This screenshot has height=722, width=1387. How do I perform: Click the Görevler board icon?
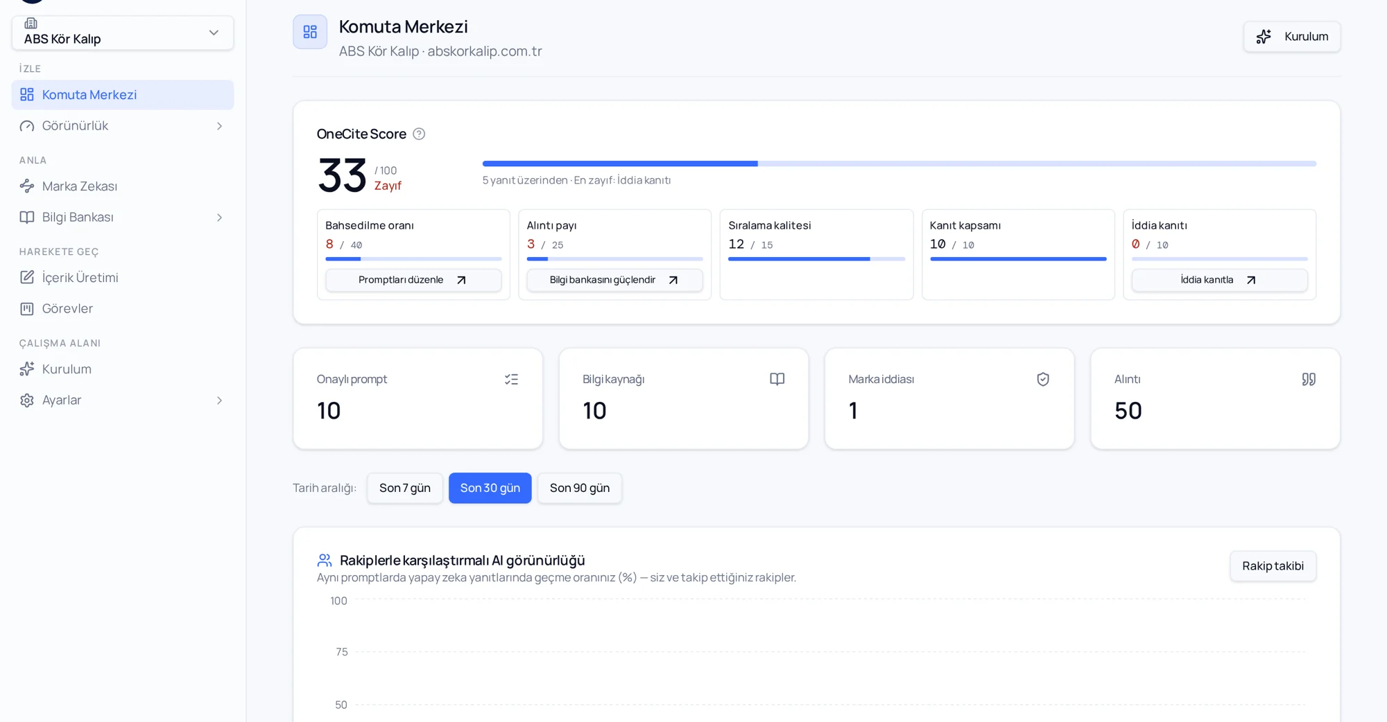point(27,308)
